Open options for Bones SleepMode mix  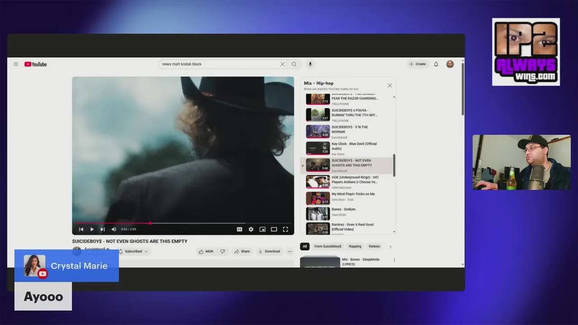(394, 260)
